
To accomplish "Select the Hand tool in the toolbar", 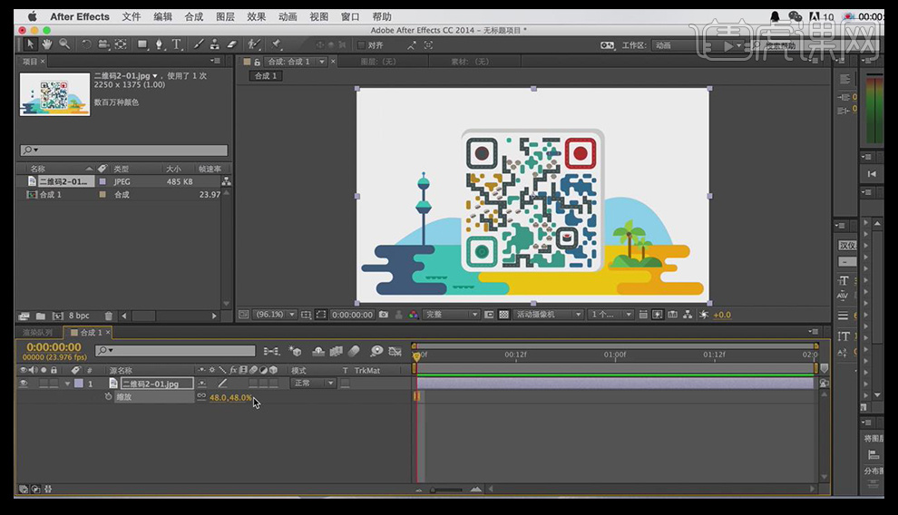I will point(47,44).
